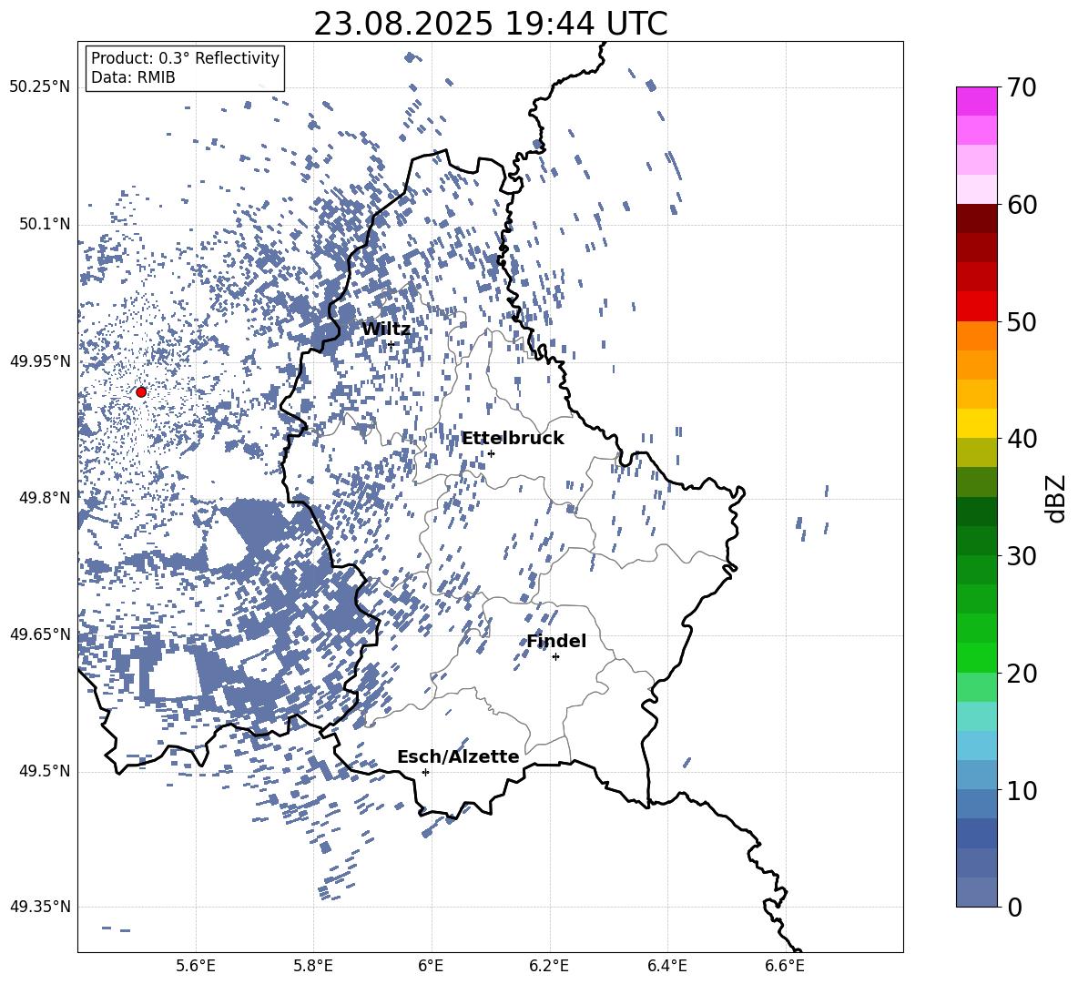Click the red radar site marker

coord(141,392)
